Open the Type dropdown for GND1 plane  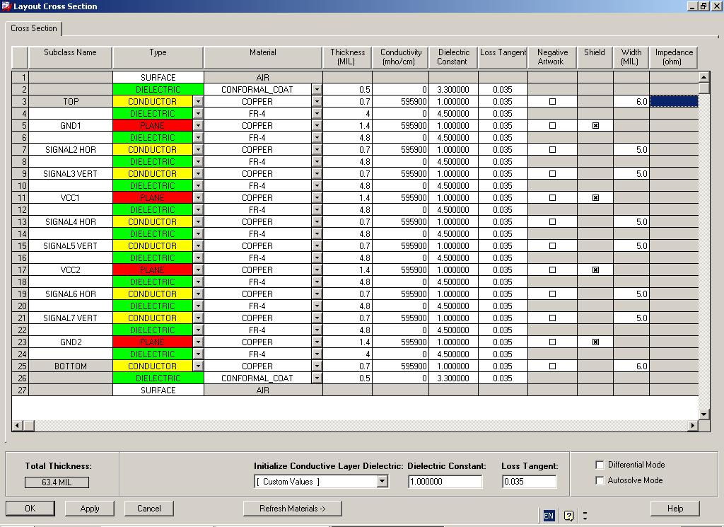tap(198, 126)
